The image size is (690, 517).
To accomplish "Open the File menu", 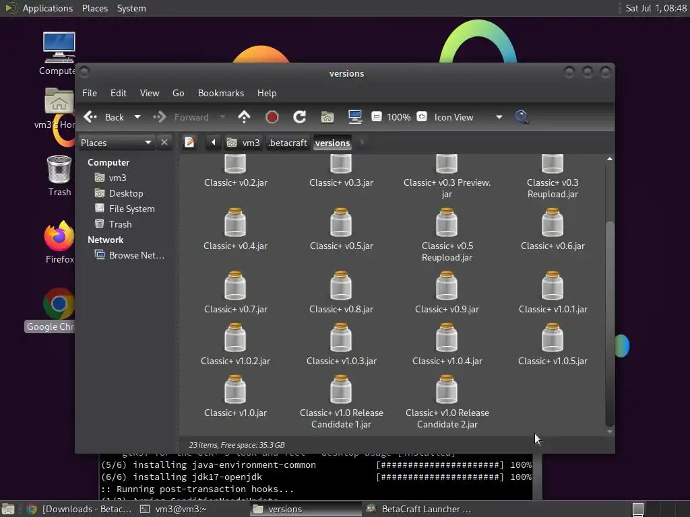I will pyautogui.click(x=90, y=93).
